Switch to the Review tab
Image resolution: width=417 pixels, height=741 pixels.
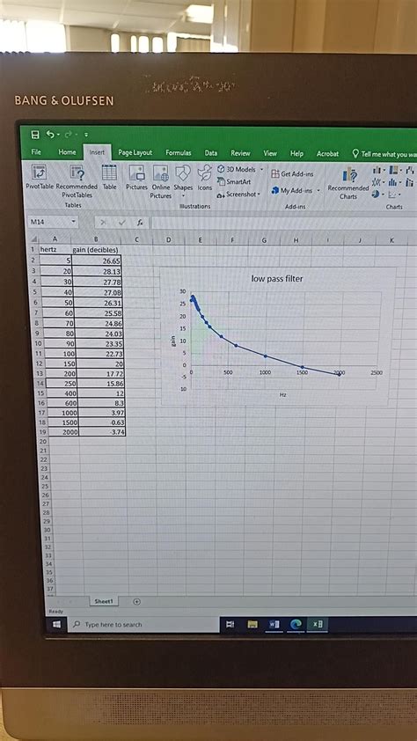coord(240,153)
